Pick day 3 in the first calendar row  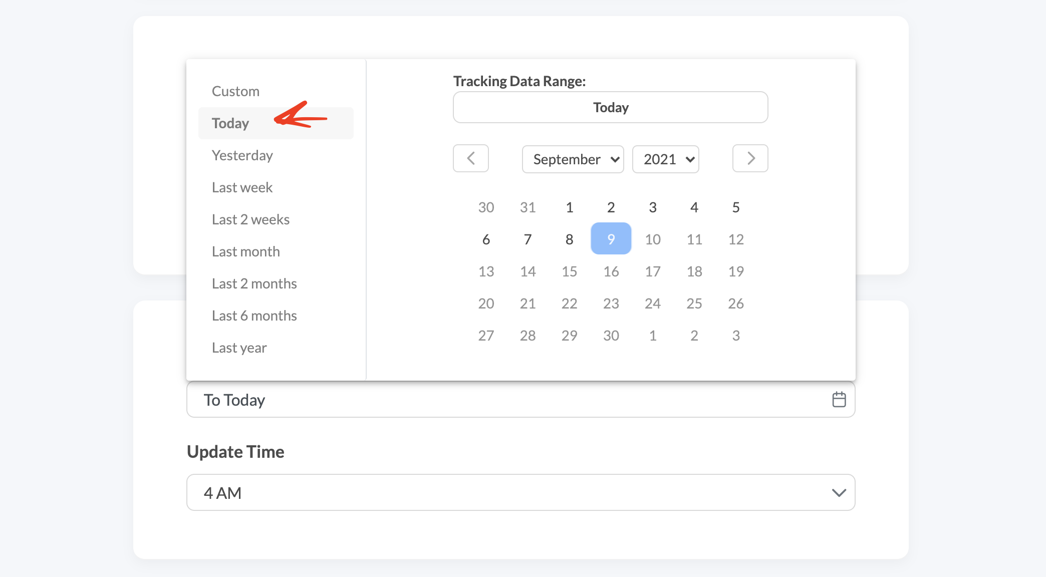coord(653,207)
